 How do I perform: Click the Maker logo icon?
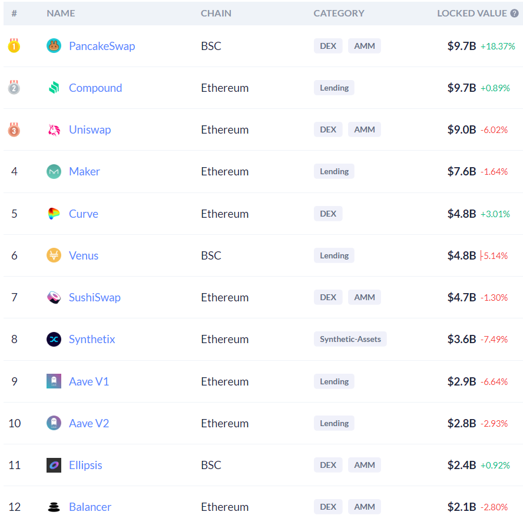(x=54, y=171)
